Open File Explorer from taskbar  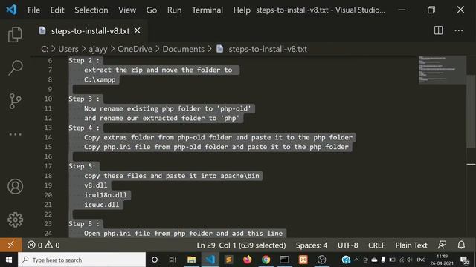pyautogui.click(x=192, y=260)
